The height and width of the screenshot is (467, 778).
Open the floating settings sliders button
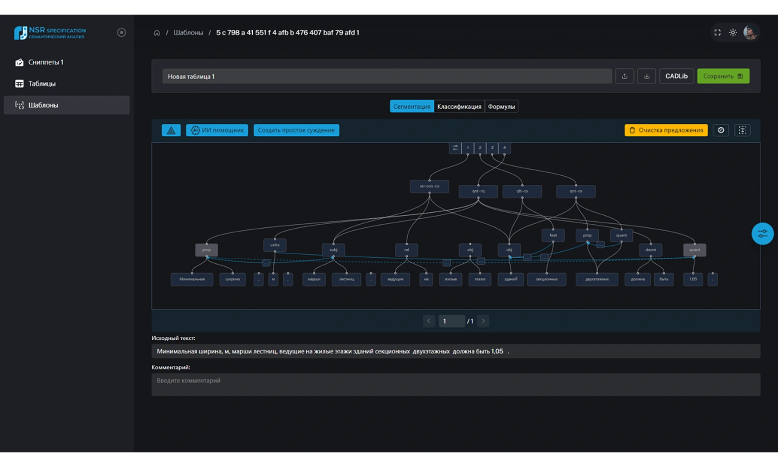coord(762,234)
